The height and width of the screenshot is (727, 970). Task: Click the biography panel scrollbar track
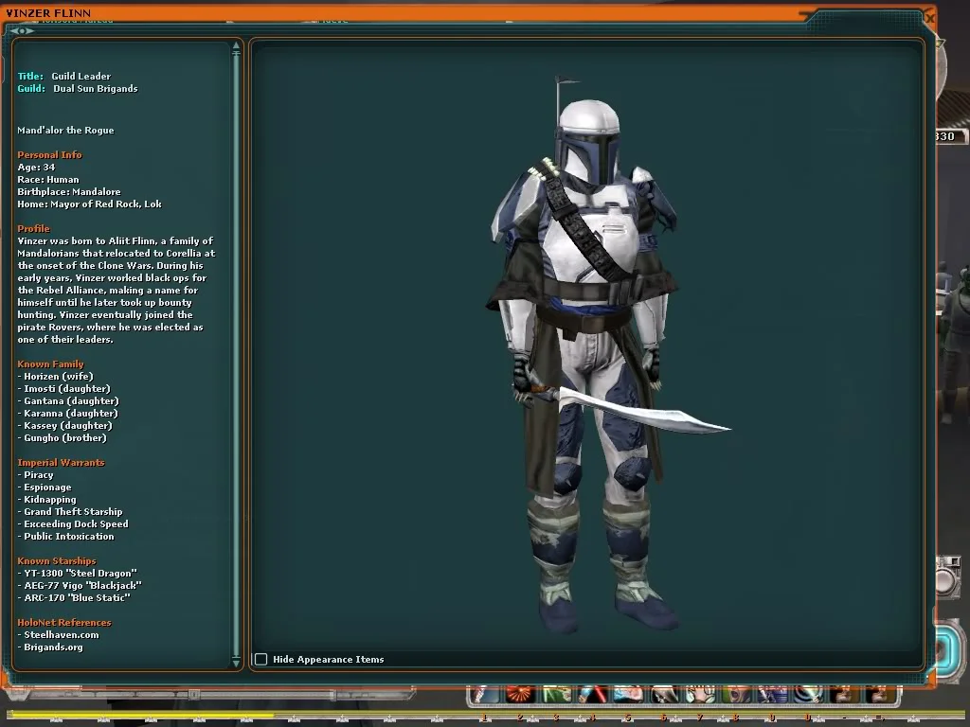click(x=236, y=355)
